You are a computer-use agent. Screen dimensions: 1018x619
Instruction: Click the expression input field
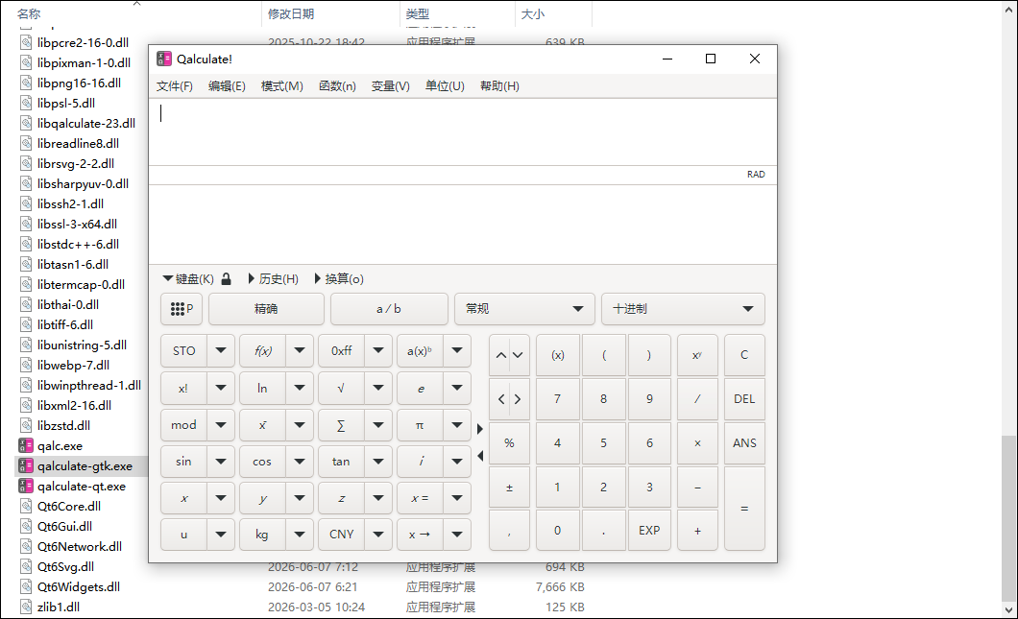pyautogui.click(x=462, y=131)
